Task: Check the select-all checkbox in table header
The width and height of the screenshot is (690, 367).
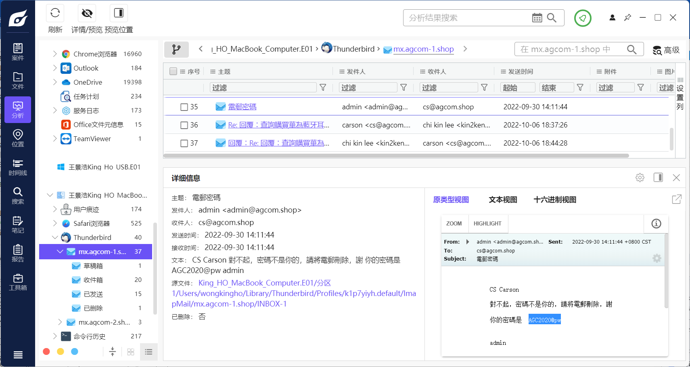Action: (174, 71)
